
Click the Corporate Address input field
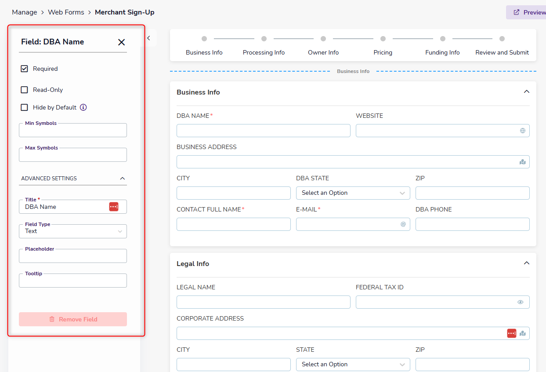click(x=353, y=333)
